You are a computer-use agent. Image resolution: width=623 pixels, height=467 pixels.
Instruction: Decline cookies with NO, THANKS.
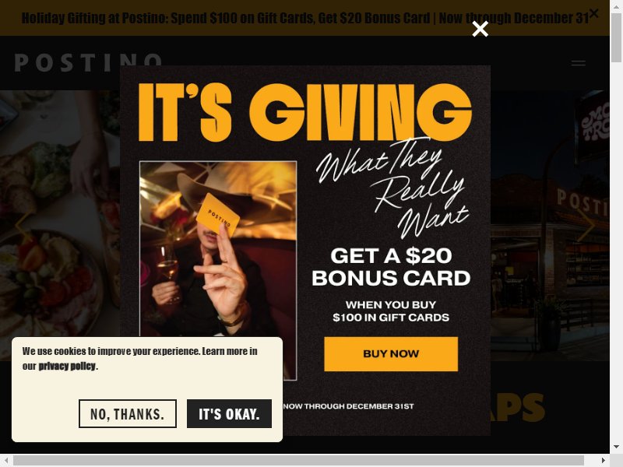tap(128, 414)
